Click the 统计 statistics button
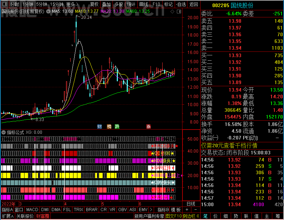The height and width of the screenshot is (220, 284). [131, 4]
